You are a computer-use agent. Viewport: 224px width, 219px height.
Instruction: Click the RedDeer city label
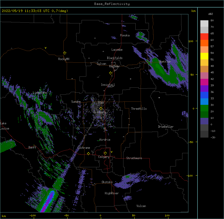pyautogui.click(x=114, y=66)
